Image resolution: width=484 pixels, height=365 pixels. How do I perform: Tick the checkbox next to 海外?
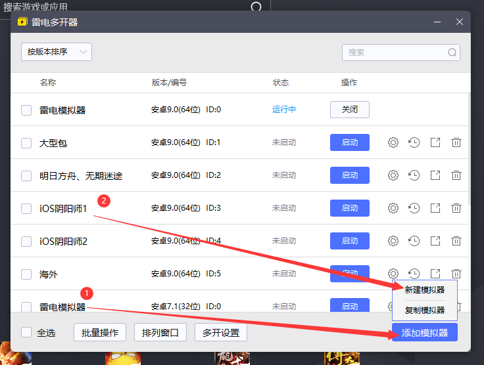click(x=26, y=274)
